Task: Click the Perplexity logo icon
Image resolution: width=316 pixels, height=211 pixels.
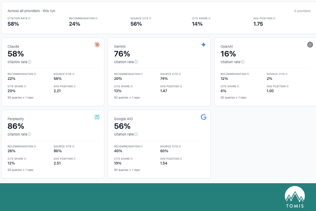Action: (97, 117)
